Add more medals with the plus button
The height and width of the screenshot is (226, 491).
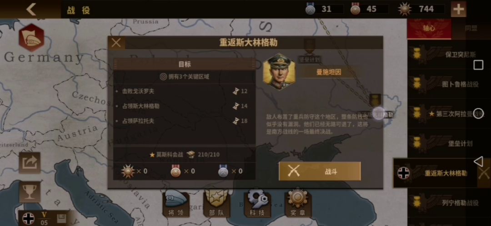pyautogui.click(x=458, y=10)
